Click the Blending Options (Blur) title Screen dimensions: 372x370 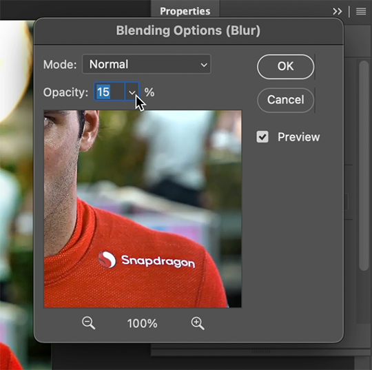[188, 30]
